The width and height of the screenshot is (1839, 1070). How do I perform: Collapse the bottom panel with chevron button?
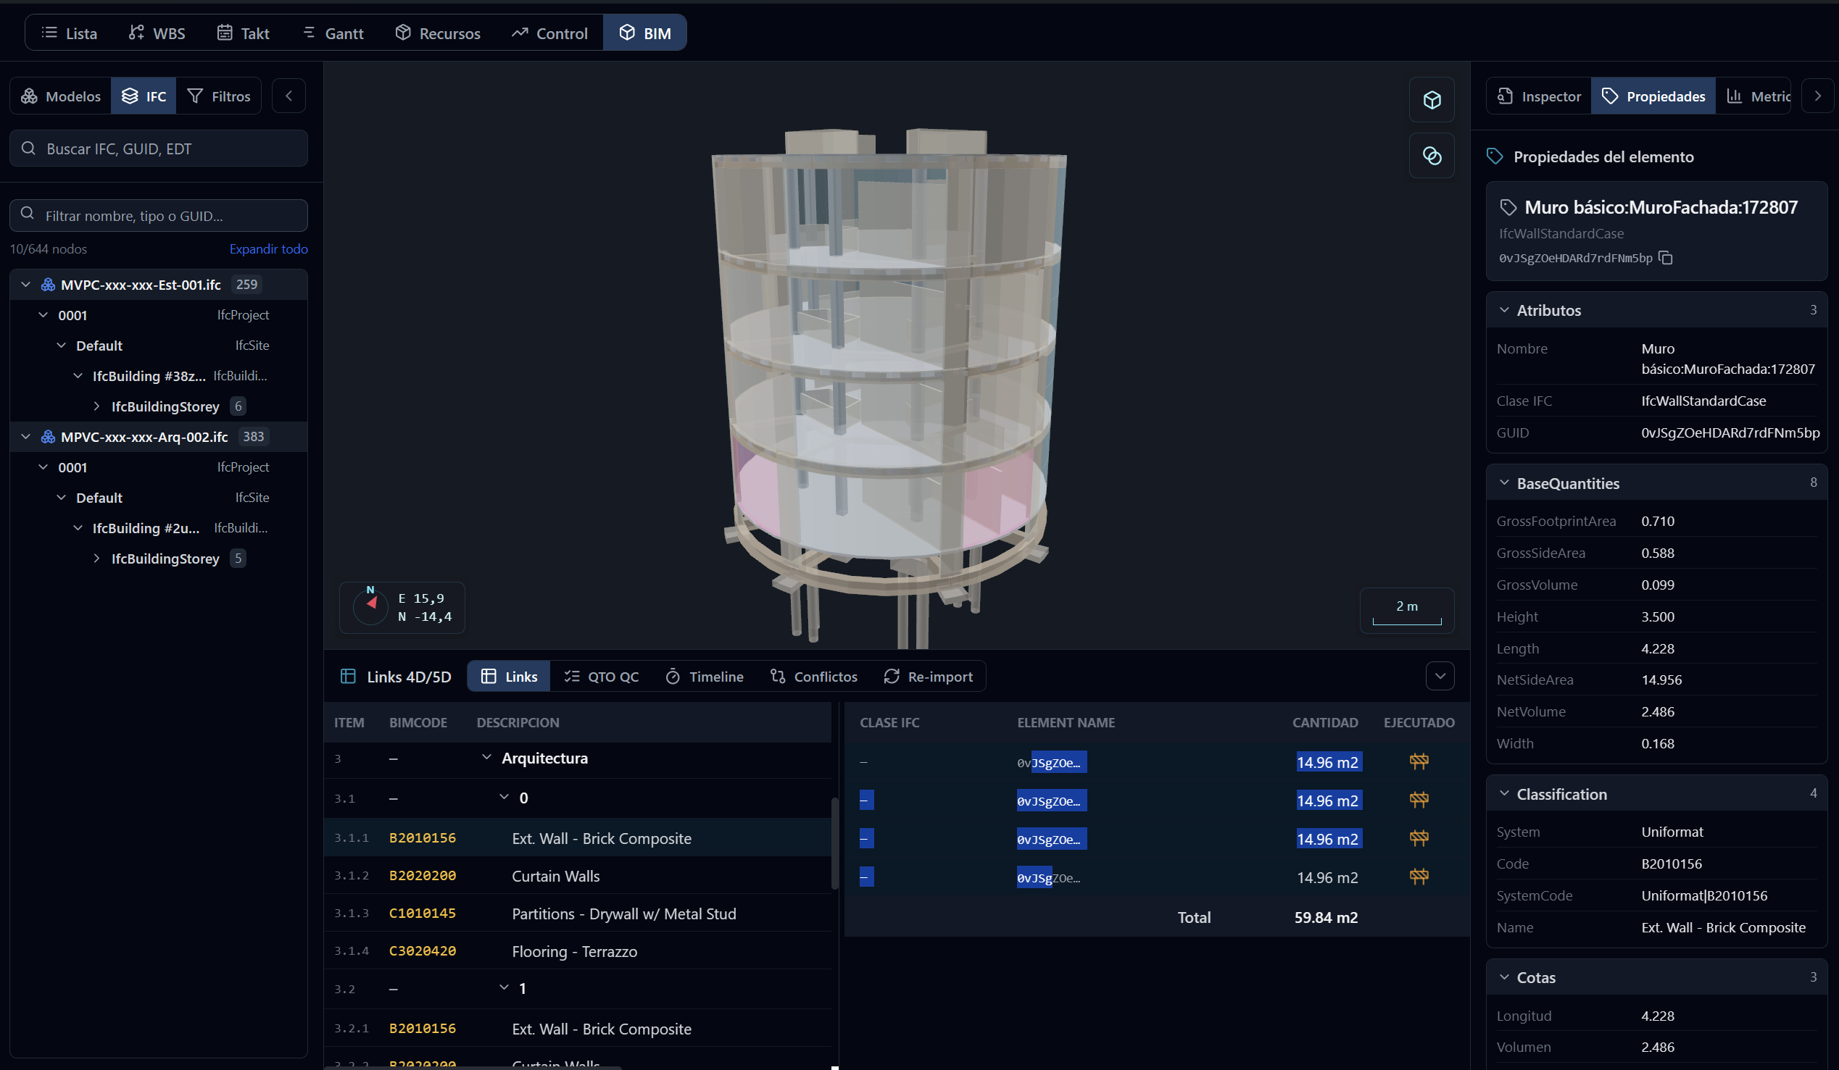pos(1440,676)
